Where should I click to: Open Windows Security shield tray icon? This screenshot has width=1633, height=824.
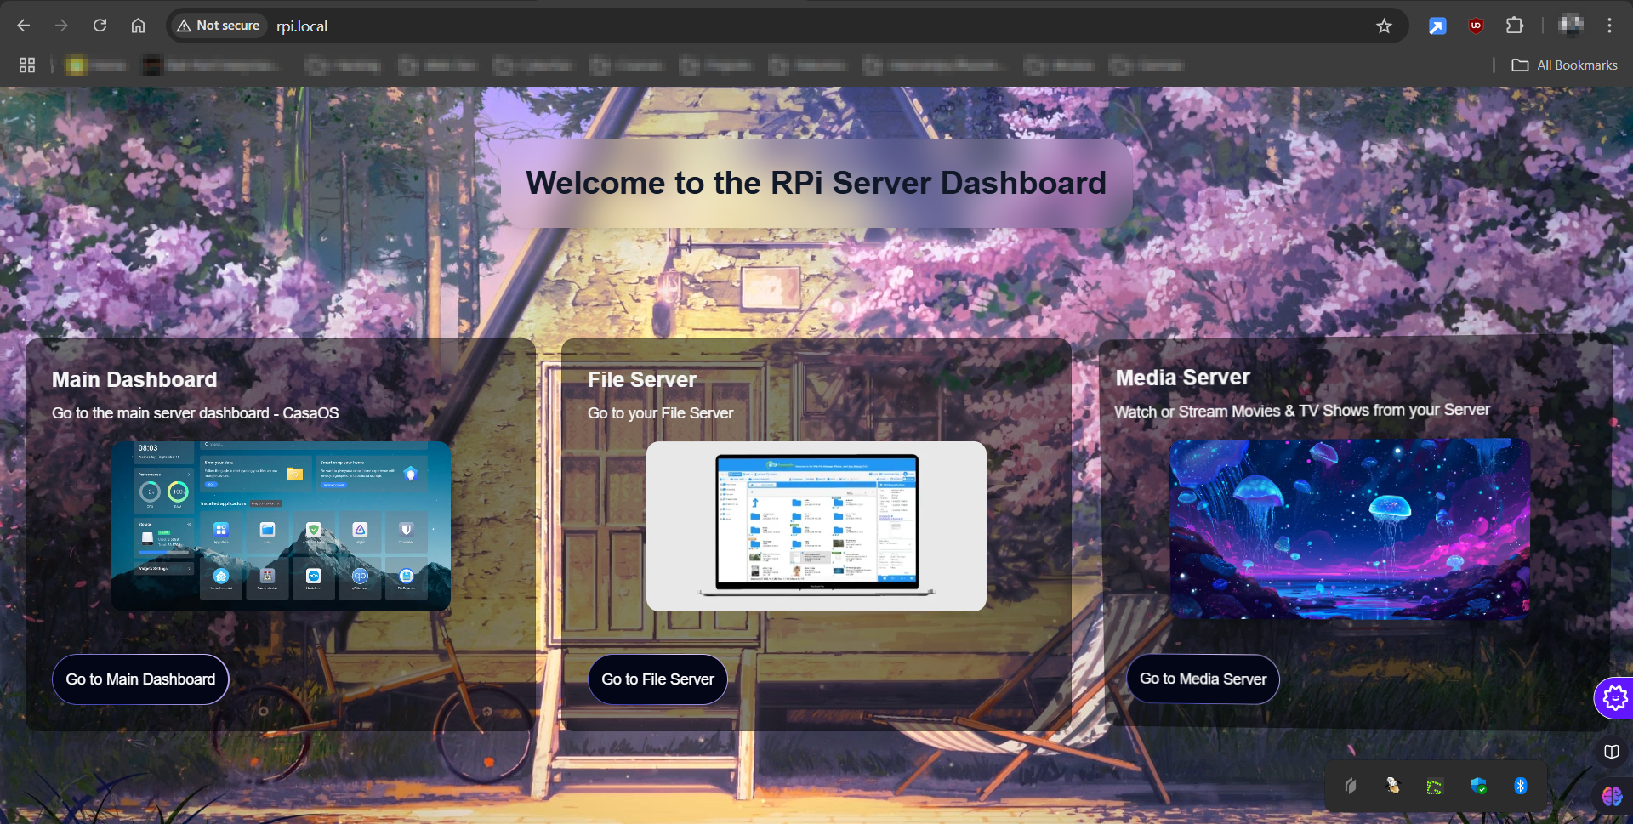click(1478, 786)
